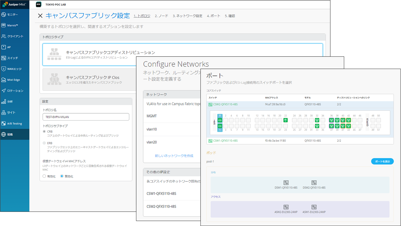Open the 組織 sidebar menu
This screenshot has height=226, width=401.
[x=10, y=134]
